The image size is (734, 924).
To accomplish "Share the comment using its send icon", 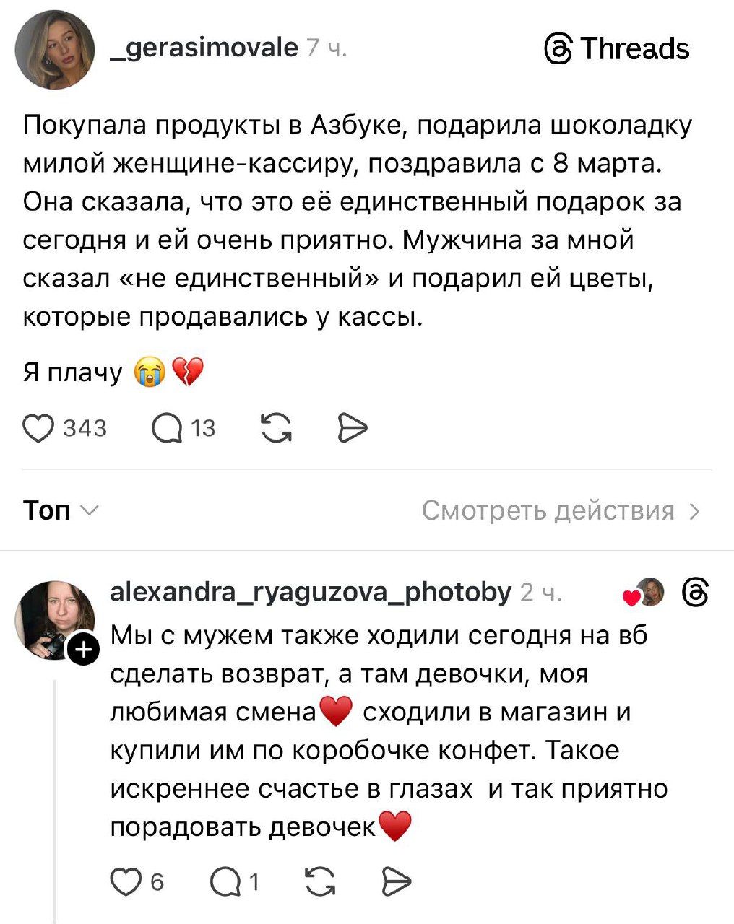I will coord(395,881).
